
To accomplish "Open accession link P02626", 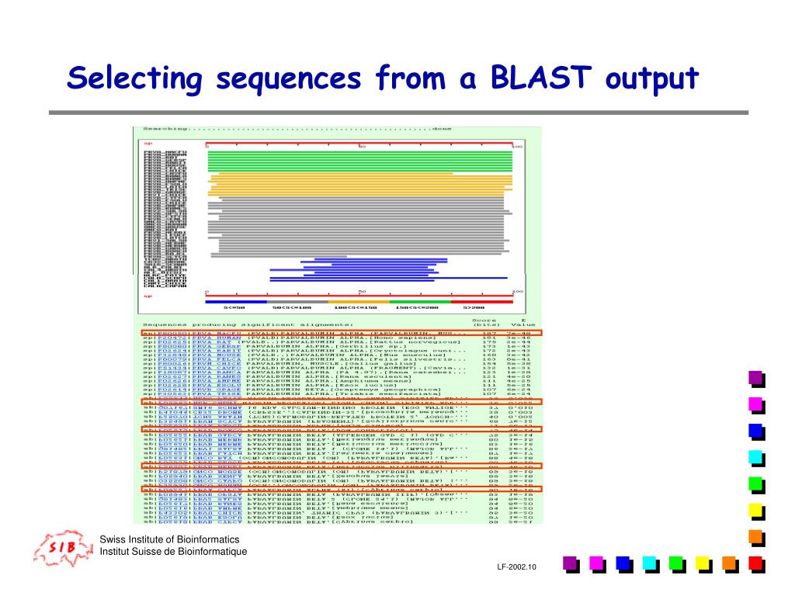I will pyautogui.click(x=172, y=380).
